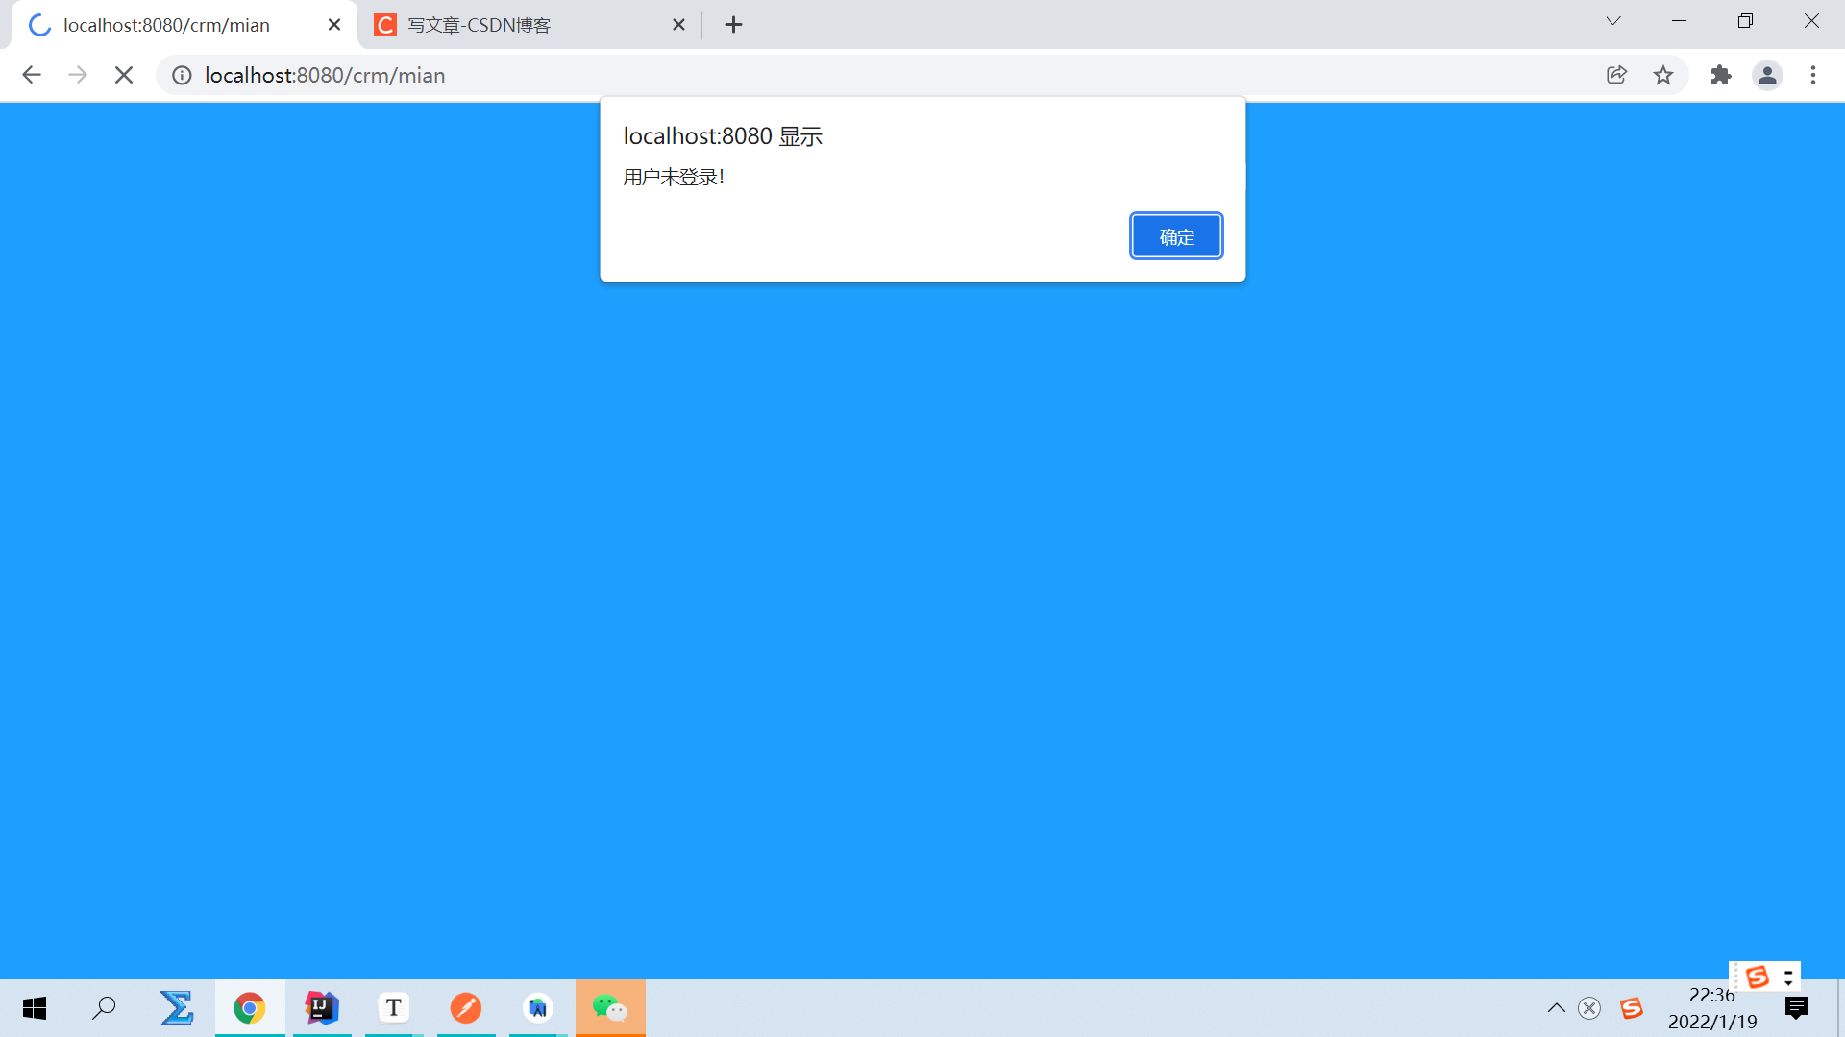Open the share page icon
The width and height of the screenshot is (1845, 1037).
[1616, 75]
